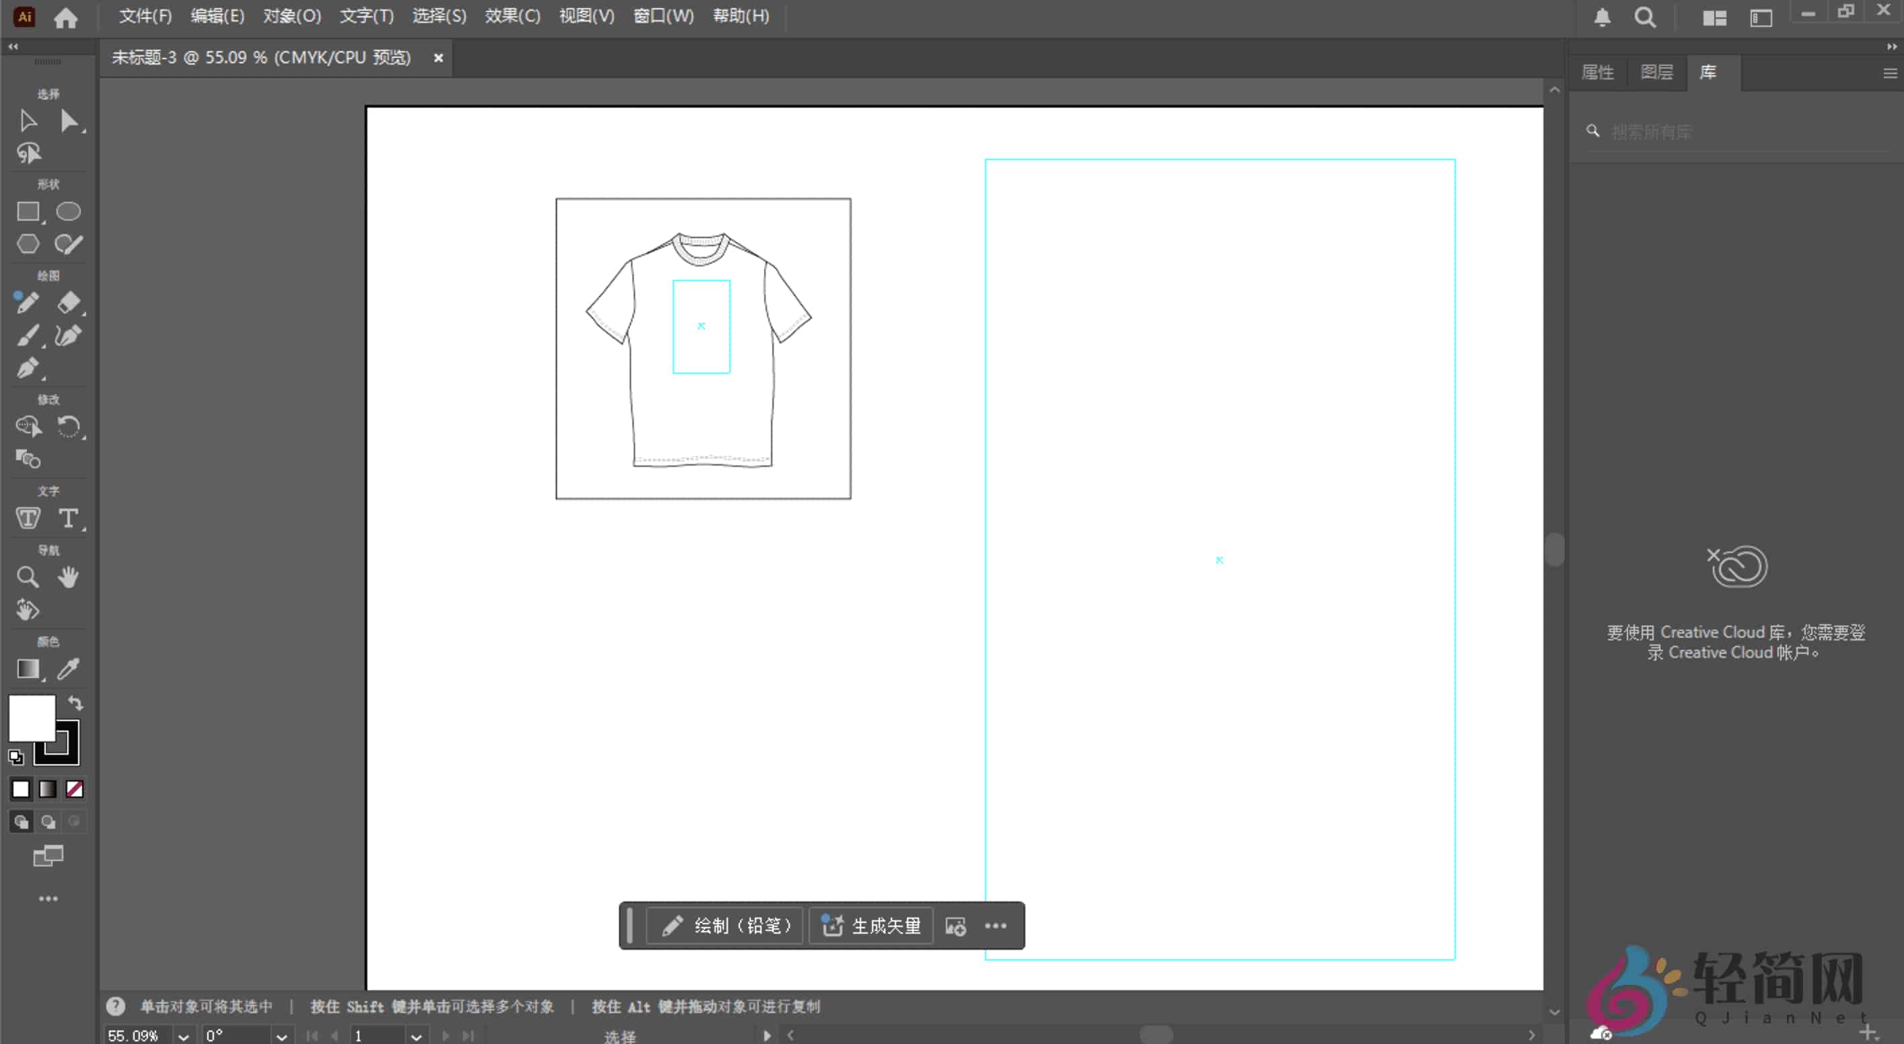Select the Eraser tool
Viewport: 1904px width, 1044px height.
coord(69,302)
